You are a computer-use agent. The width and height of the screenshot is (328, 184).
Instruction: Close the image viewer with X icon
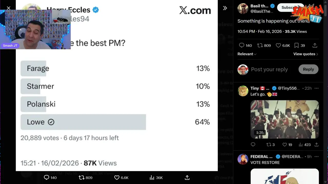pyautogui.click(x=8, y=8)
